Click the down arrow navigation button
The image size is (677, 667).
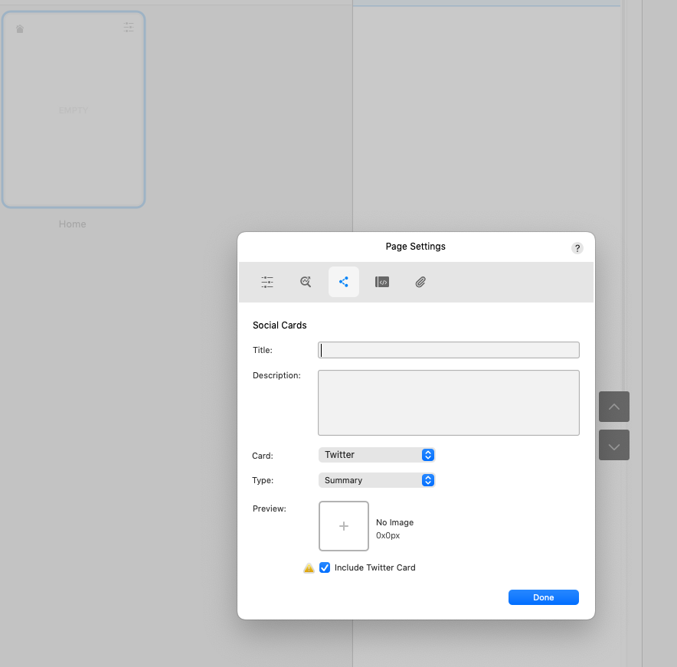point(614,445)
